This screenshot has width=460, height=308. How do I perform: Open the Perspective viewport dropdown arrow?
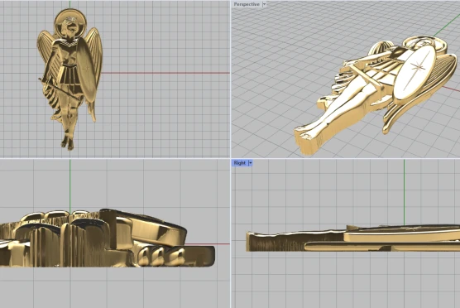tap(264, 4)
